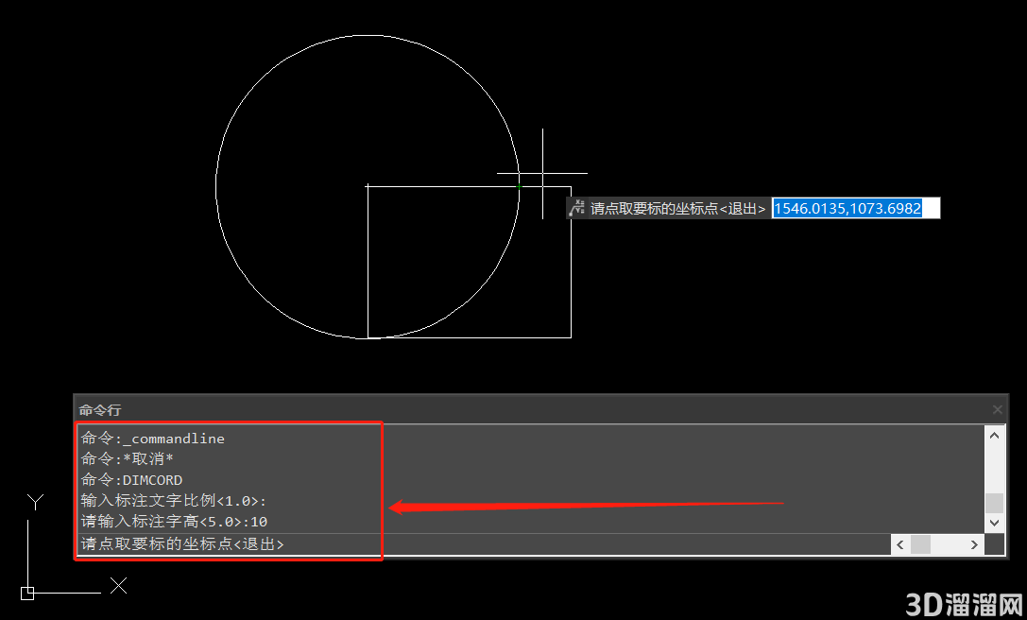Viewport: 1027px width, 620px height.
Task: Click the '命令:DIMCORD' history line
Action: pyautogui.click(x=131, y=480)
